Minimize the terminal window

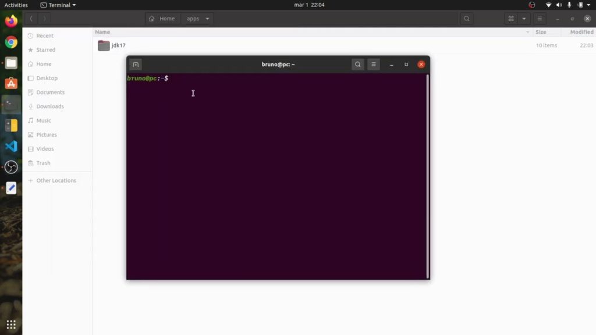click(392, 65)
